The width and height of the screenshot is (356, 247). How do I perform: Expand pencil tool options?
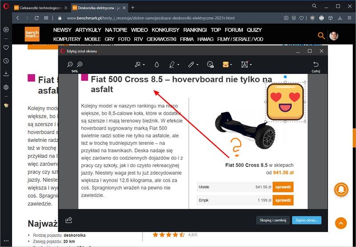tap(197, 64)
